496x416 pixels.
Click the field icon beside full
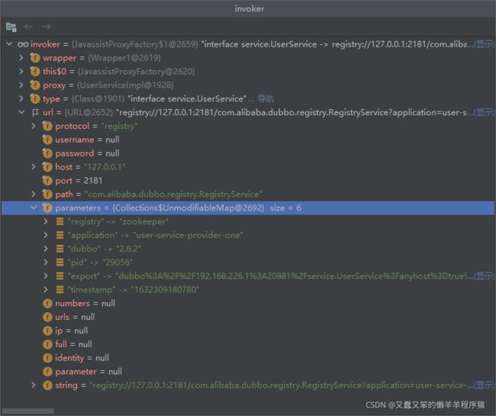tap(47, 344)
